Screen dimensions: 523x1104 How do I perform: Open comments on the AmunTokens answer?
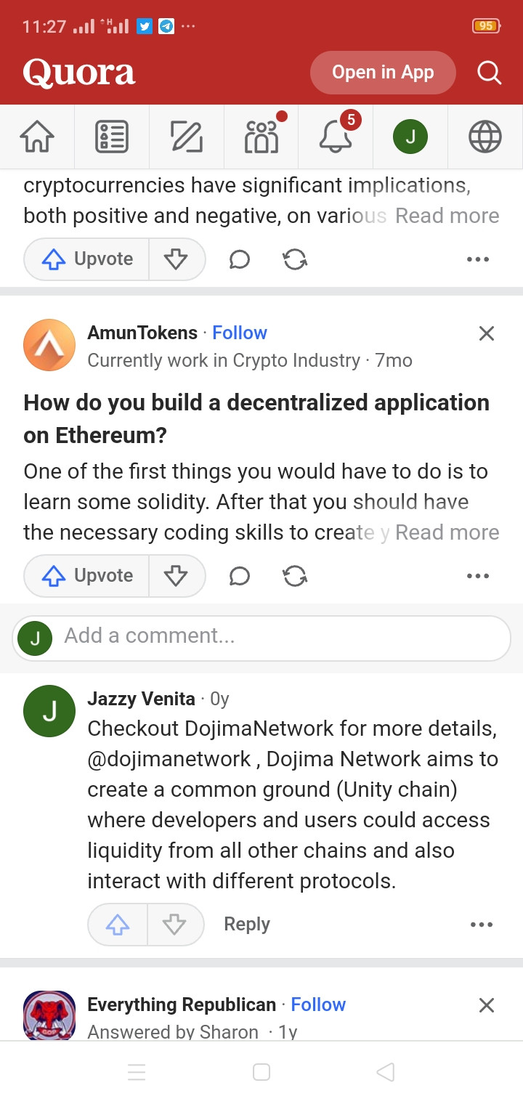point(239,576)
